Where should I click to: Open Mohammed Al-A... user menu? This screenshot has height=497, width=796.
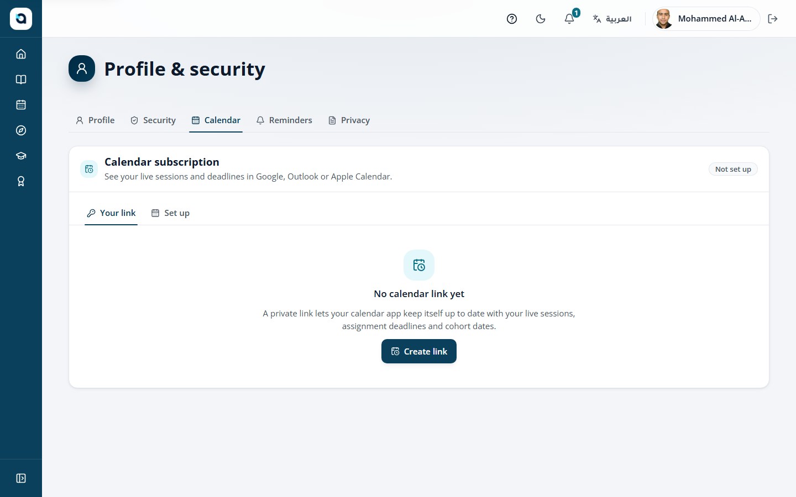coord(706,19)
